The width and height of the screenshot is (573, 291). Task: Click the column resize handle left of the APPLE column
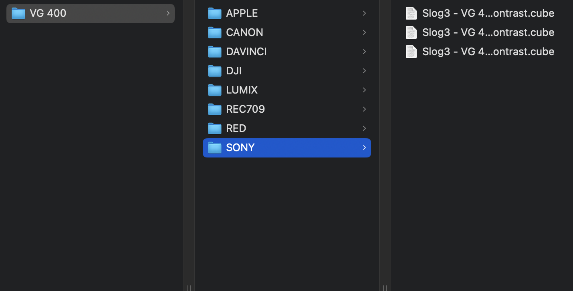(188, 288)
